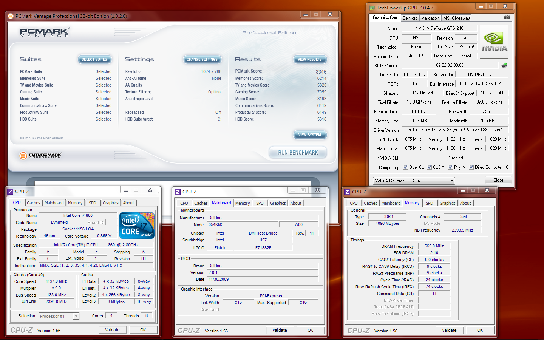Toggle the PhysX checkbox in GPU-Z
The image size is (544, 340).
tap(450, 167)
